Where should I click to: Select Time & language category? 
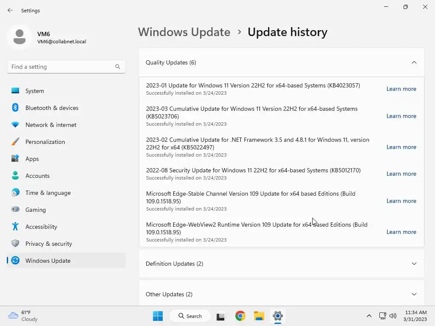[x=66, y=193]
